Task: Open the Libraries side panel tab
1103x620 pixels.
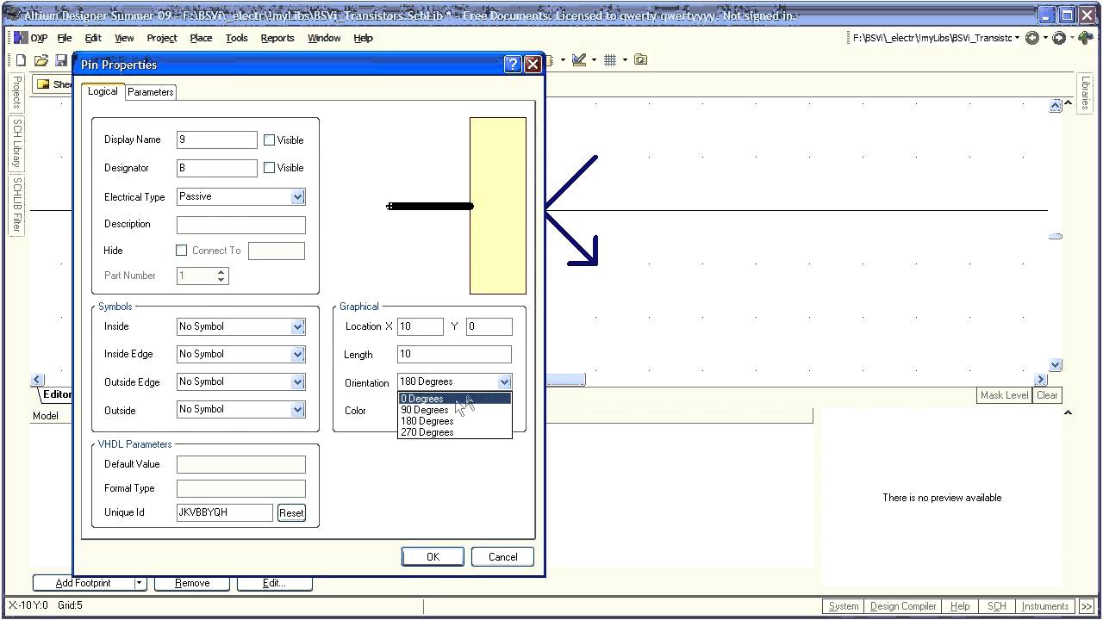Action: tap(1086, 93)
